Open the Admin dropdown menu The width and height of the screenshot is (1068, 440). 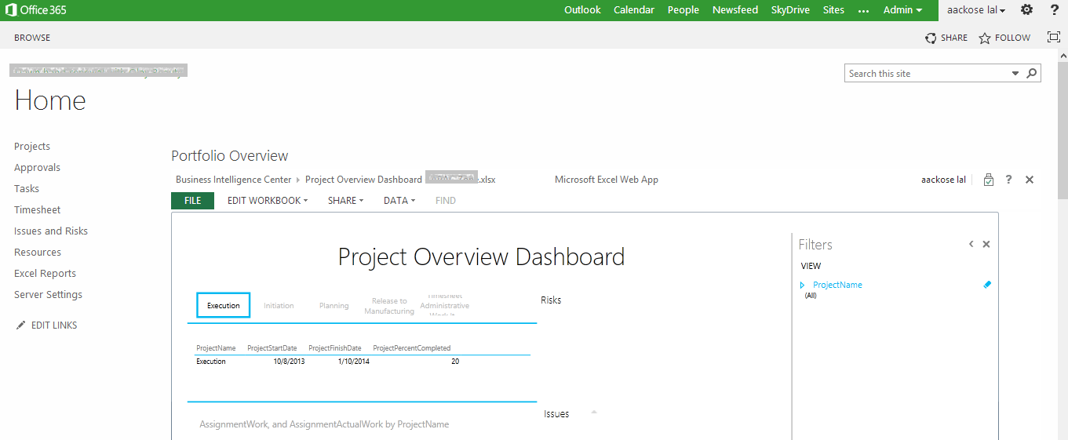[902, 10]
